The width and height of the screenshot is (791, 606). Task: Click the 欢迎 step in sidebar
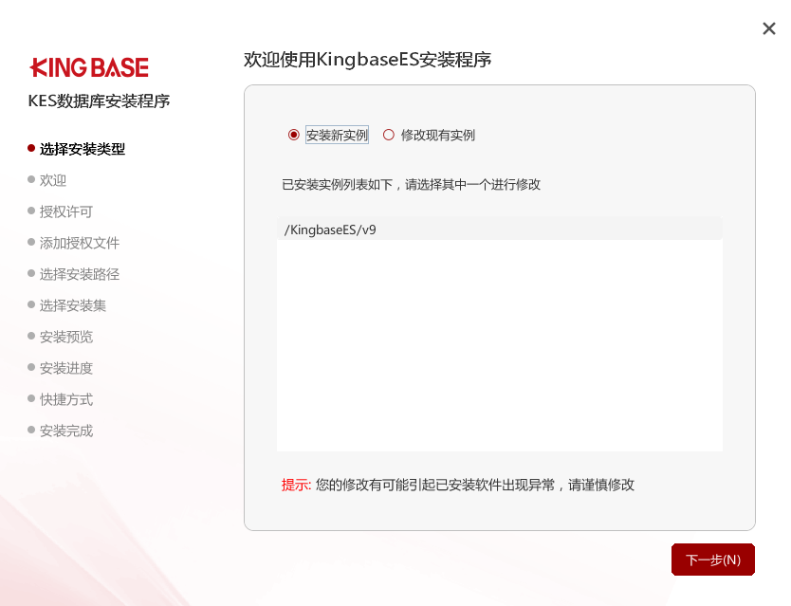pyautogui.click(x=53, y=180)
